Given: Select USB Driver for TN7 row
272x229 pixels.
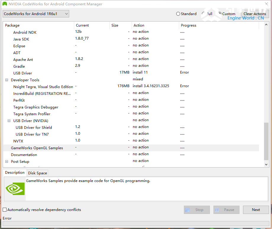Looking at the screenshot, I should click(131, 134).
